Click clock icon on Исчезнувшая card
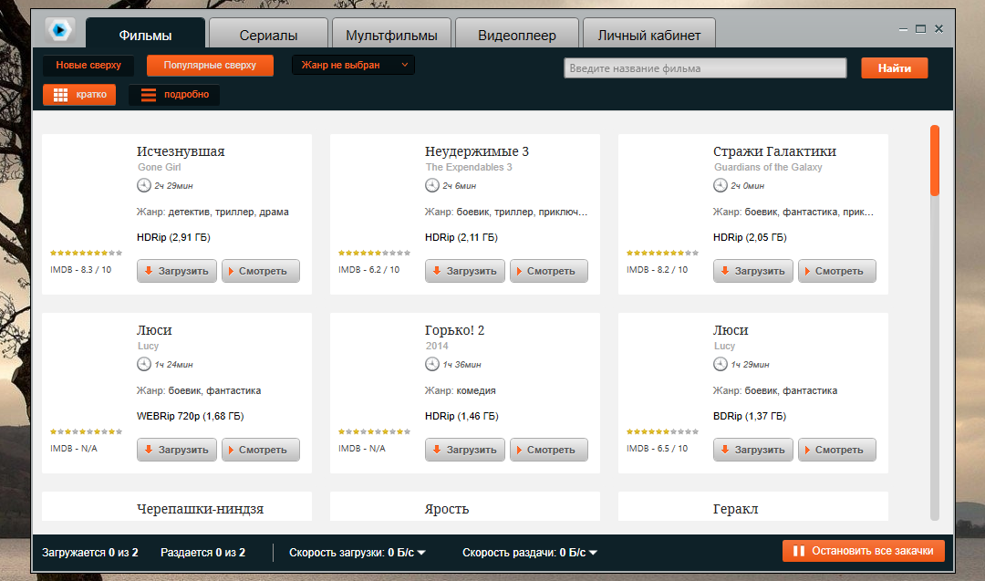 tap(144, 185)
